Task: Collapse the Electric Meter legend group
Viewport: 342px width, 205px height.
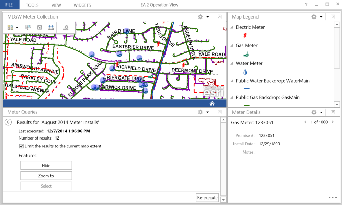Action: [232, 27]
